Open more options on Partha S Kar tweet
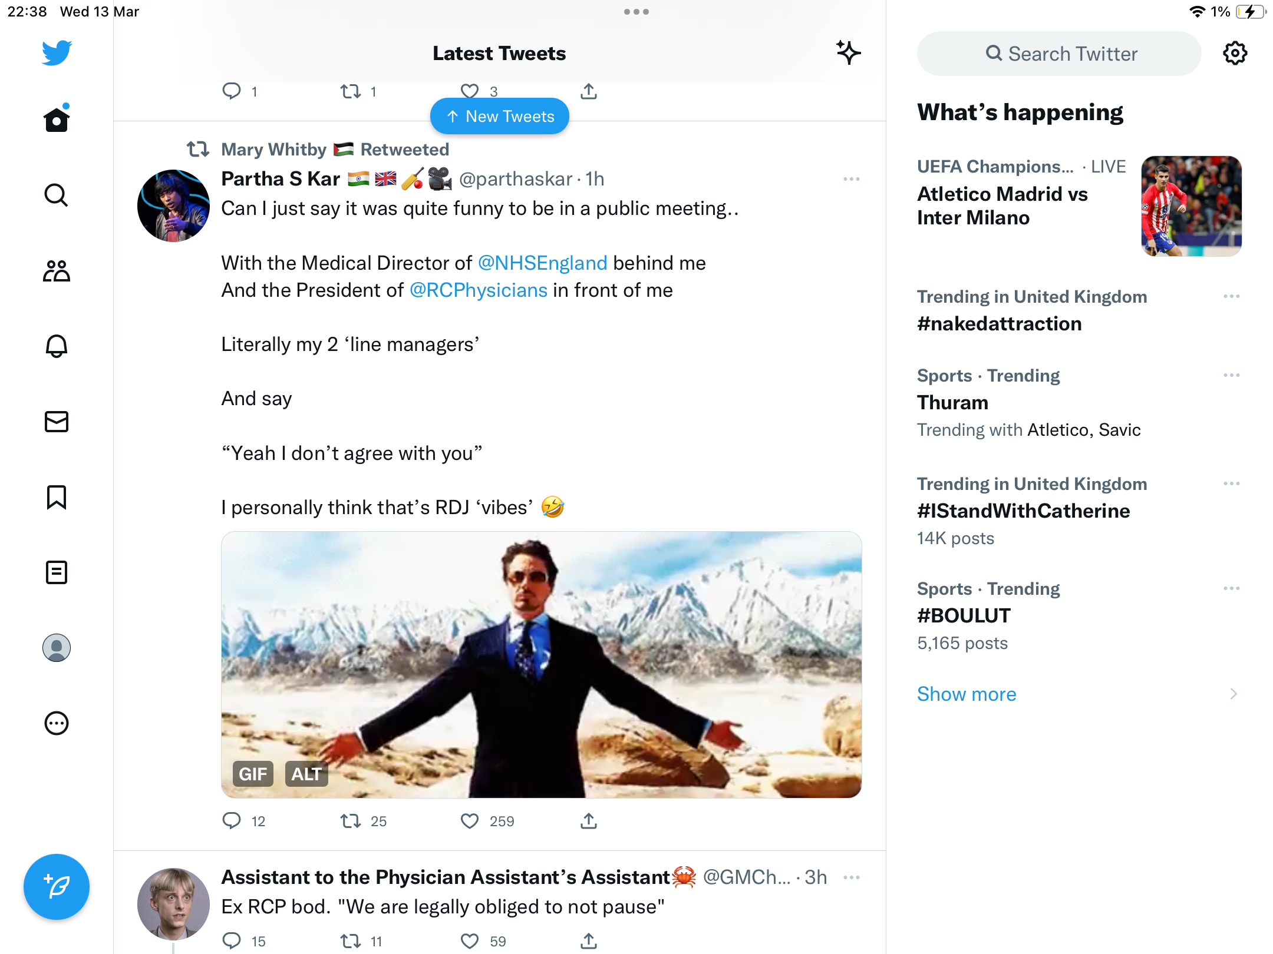 click(852, 179)
